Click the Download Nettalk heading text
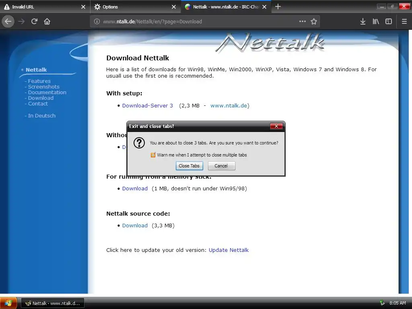The width and height of the screenshot is (412, 309). click(x=138, y=58)
